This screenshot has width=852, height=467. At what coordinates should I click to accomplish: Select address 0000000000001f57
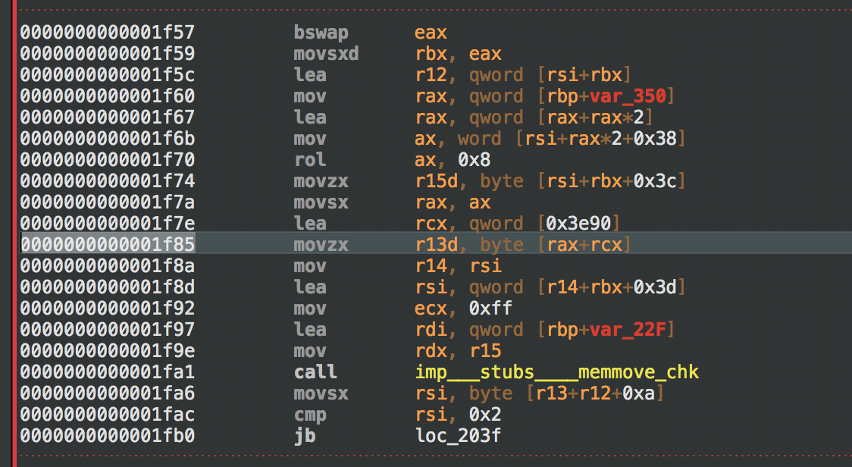[108, 33]
